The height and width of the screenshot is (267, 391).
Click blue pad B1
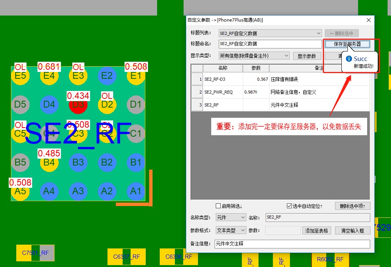point(136,162)
